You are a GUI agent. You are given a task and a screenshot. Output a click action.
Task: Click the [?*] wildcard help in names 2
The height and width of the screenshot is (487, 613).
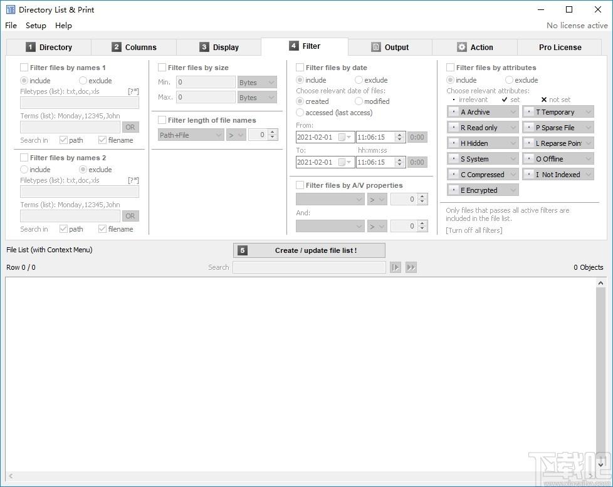[134, 180]
